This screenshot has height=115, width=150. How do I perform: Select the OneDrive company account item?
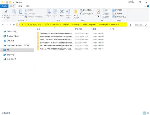tap(17, 45)
